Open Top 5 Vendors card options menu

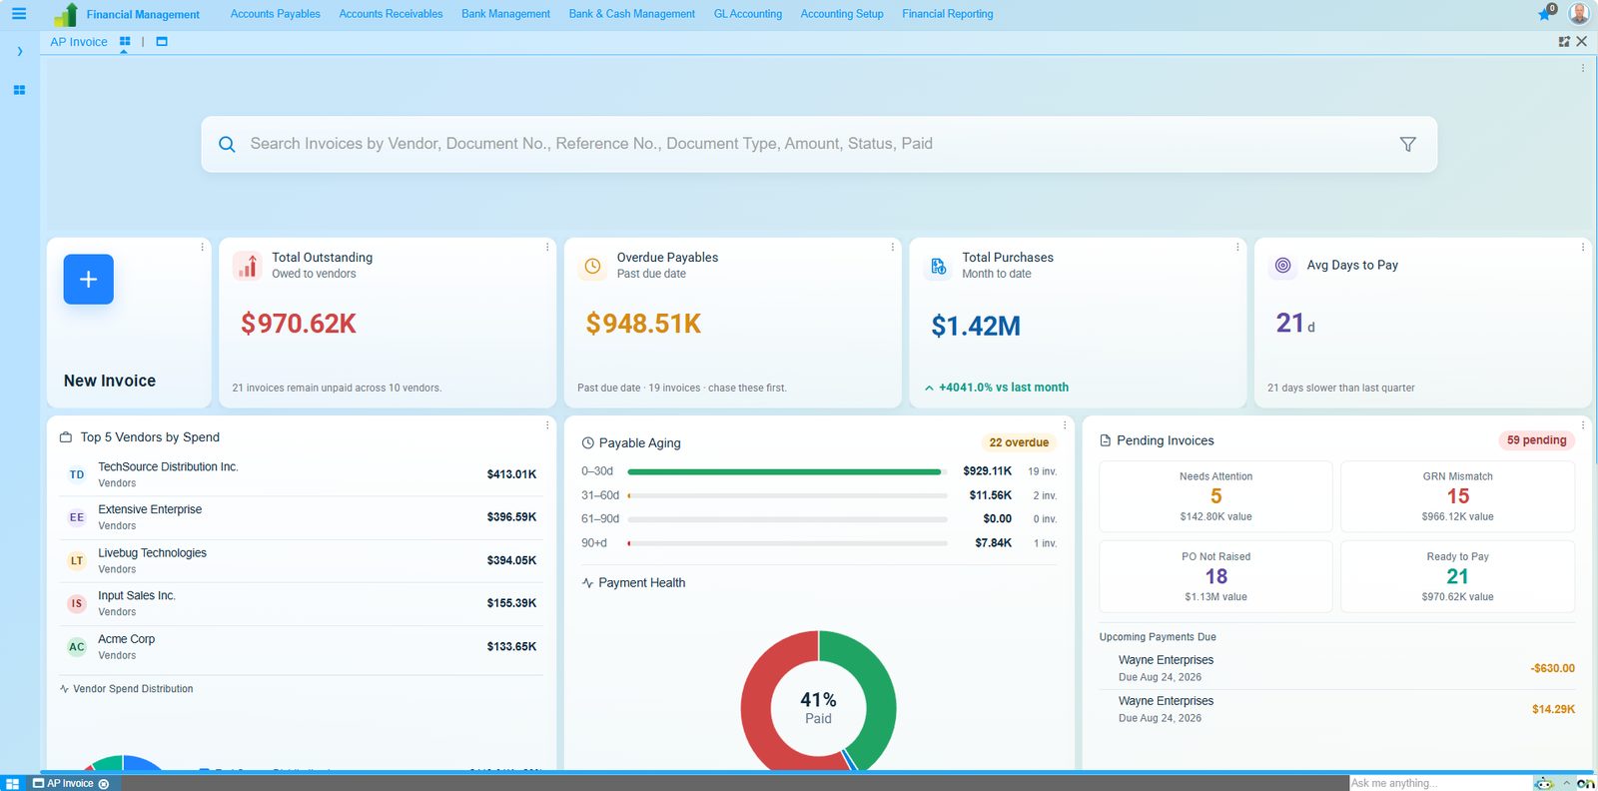[547, 425]
